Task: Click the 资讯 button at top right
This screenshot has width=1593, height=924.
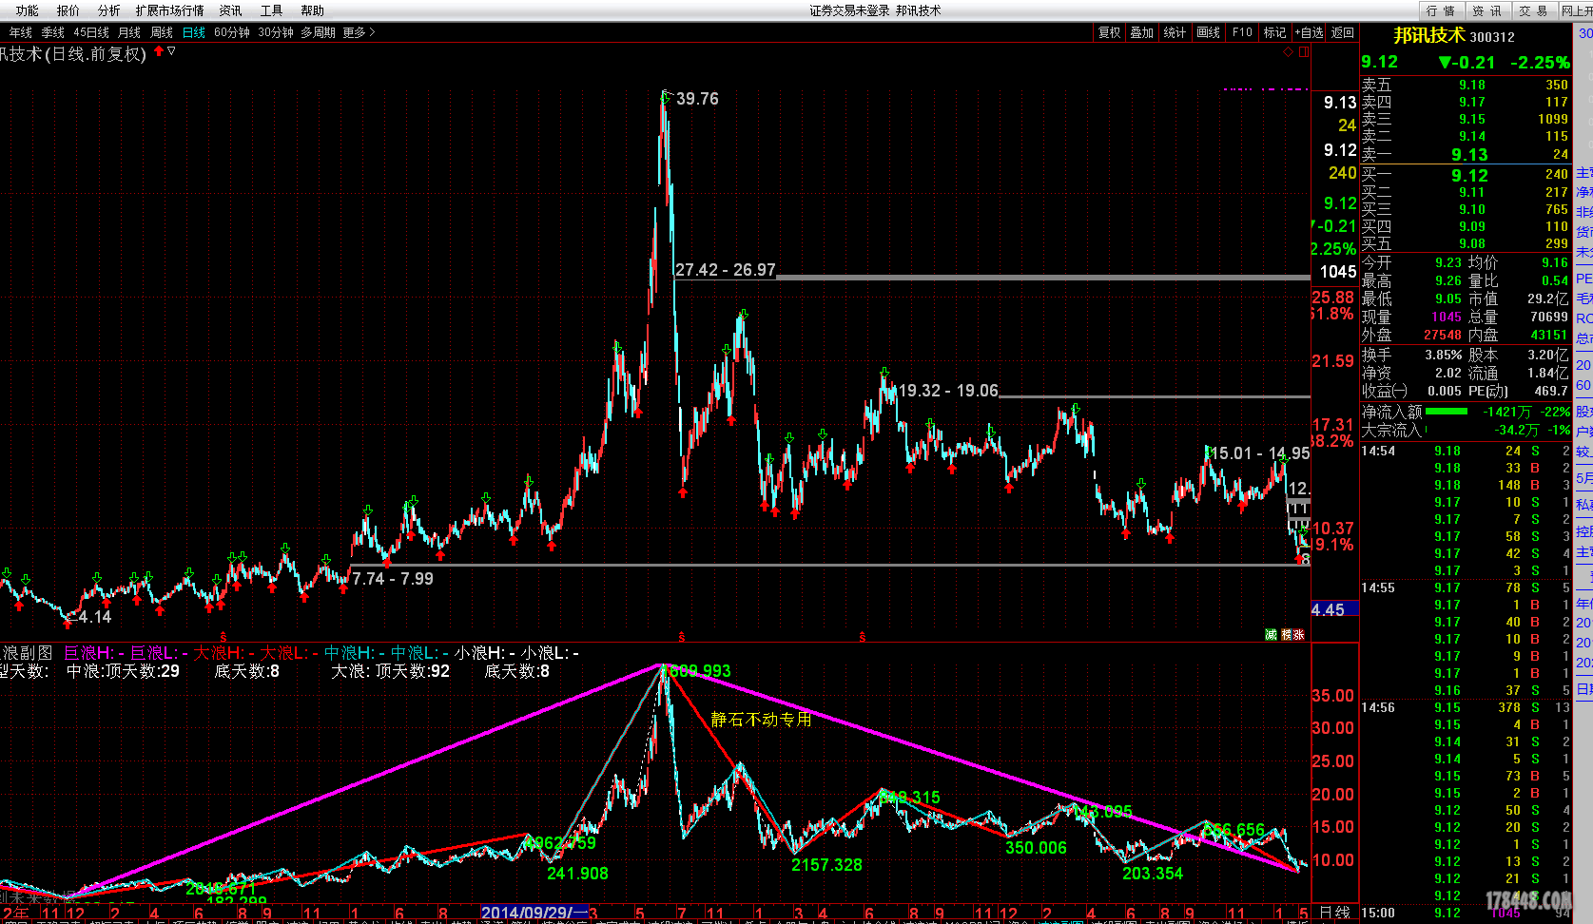Action: (x=1486, y=10)
